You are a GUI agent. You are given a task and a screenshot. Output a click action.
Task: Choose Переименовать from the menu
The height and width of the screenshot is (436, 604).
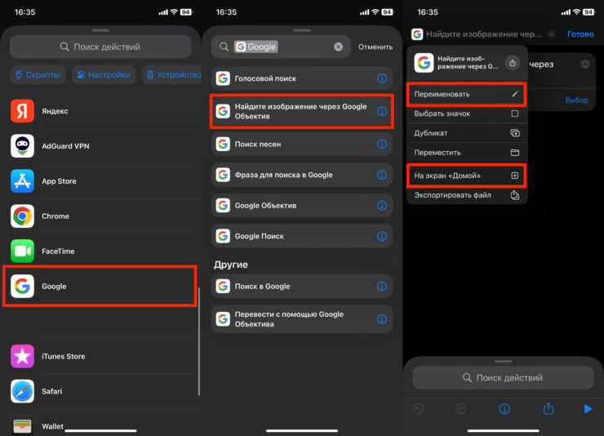(465, 94)
